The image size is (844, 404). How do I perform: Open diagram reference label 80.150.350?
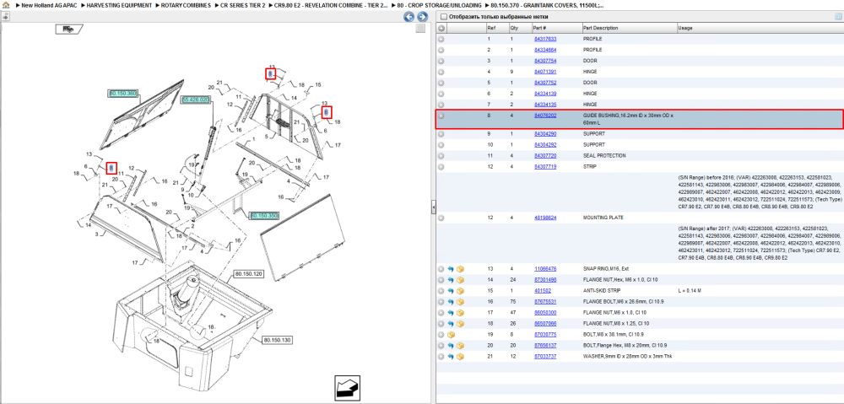click(x=263, y=215)
